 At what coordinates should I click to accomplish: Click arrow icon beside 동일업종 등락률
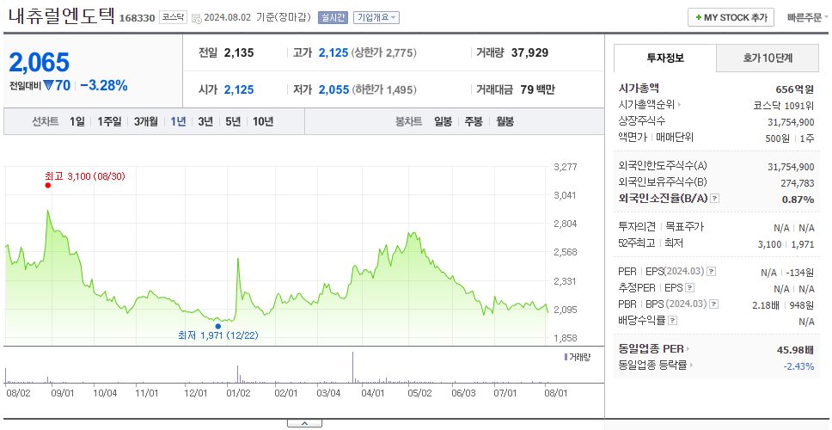(691, 365)
